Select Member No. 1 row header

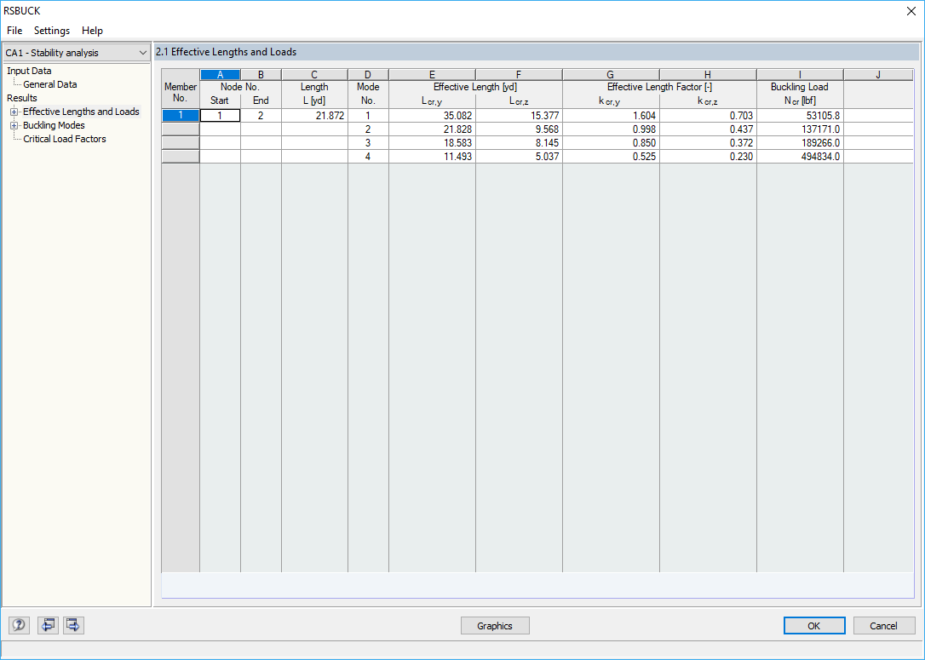[x=181, y=116]
